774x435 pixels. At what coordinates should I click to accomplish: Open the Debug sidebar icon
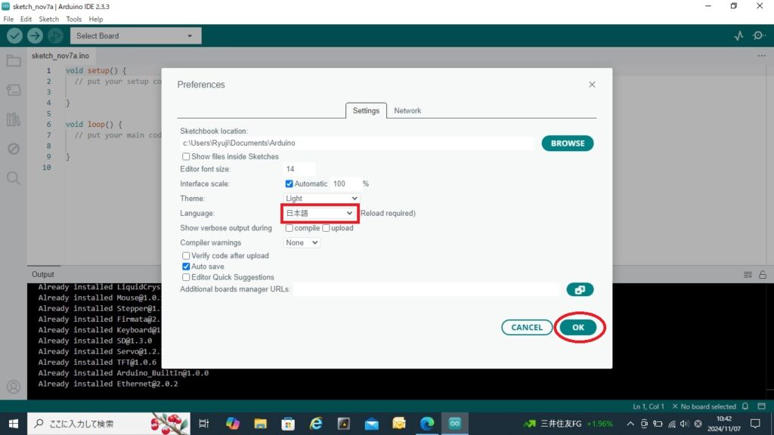pyautogui.click(x=14, y=149)
